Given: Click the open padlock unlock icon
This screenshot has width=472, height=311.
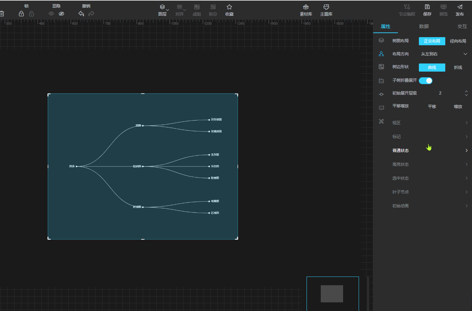Looking at the screenshot, I should pyautogui.click(x=31, y=14).
